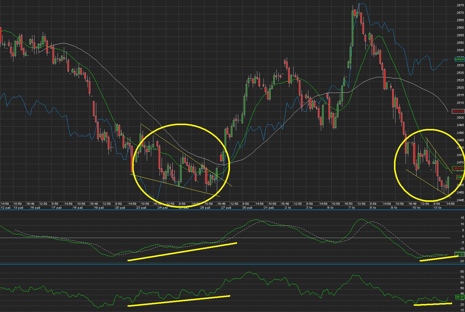Click the 70 level on oscillator scale

tap(462, 277)
